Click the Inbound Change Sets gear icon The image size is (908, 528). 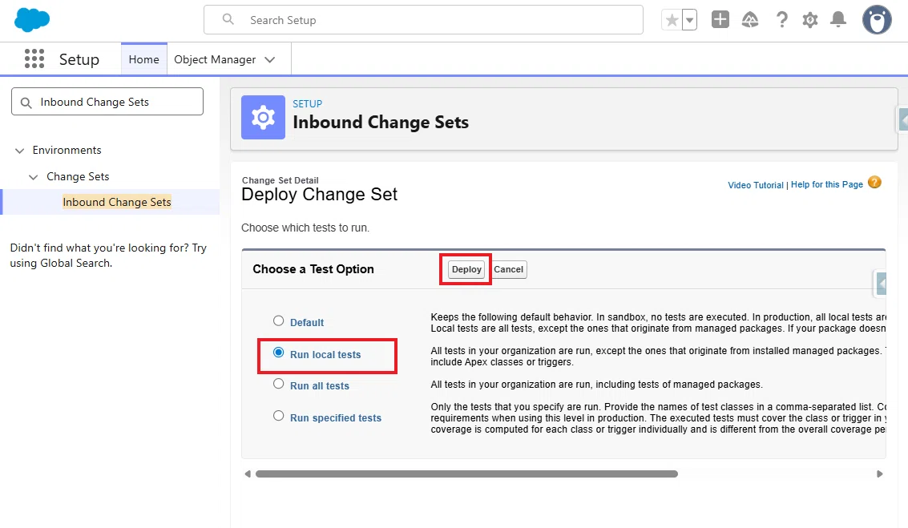pos(263,118)
